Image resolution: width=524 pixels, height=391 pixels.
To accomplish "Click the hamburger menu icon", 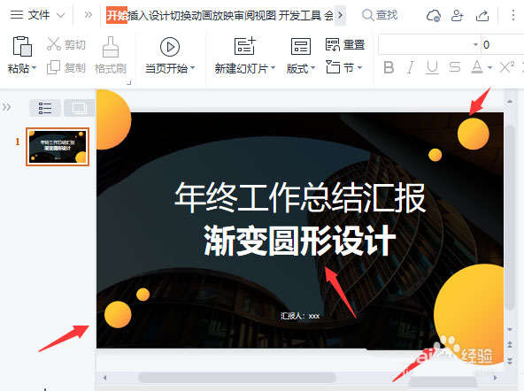I will click(16, 15).
